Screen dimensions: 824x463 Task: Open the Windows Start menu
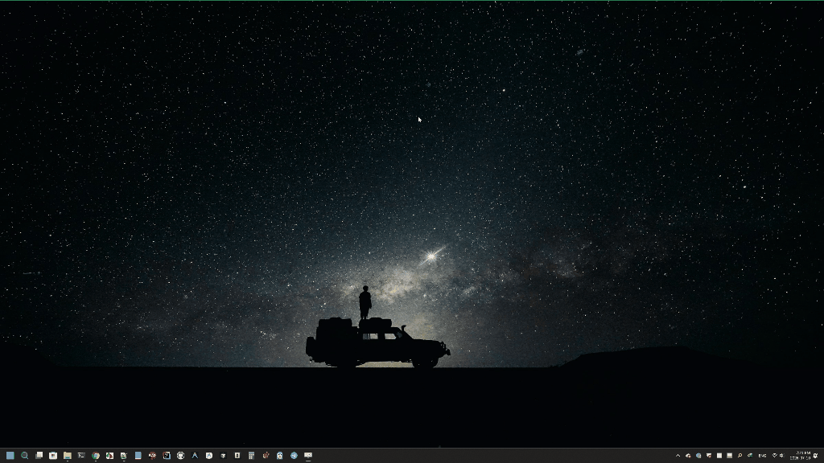coord(10,456)
